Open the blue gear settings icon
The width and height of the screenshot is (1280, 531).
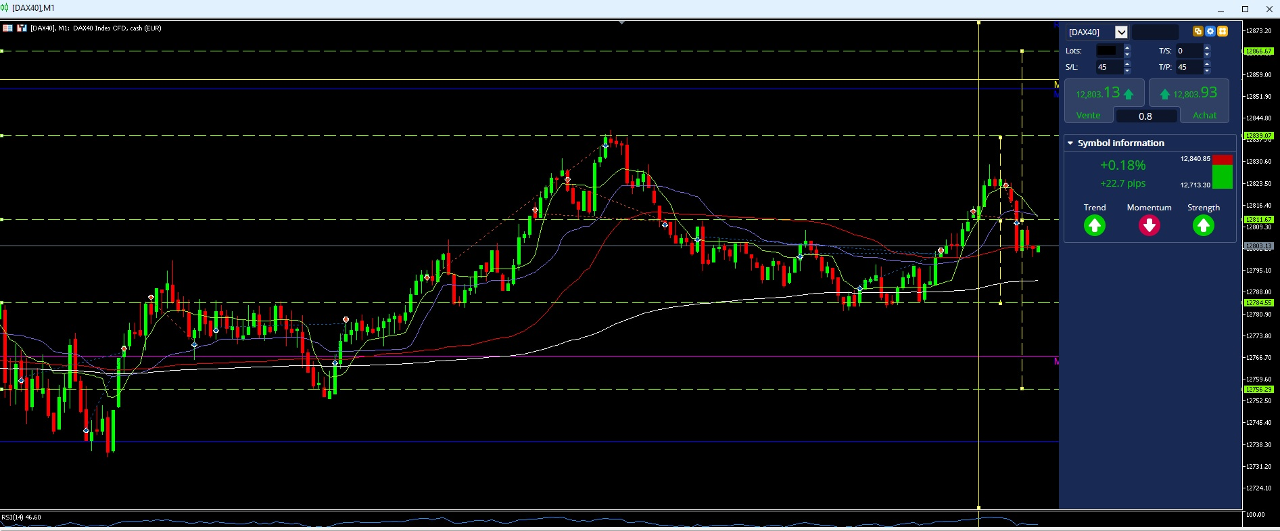pyautogui.click(x=1210, y=31)
